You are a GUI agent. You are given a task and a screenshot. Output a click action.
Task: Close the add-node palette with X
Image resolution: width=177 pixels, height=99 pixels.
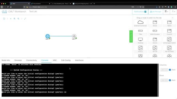click(x=173, y=18)
